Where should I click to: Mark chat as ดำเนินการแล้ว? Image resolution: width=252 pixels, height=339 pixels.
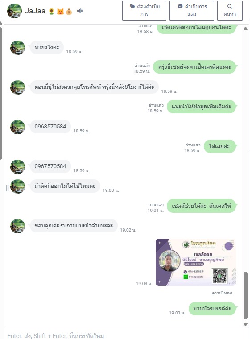tap(192, 11)
